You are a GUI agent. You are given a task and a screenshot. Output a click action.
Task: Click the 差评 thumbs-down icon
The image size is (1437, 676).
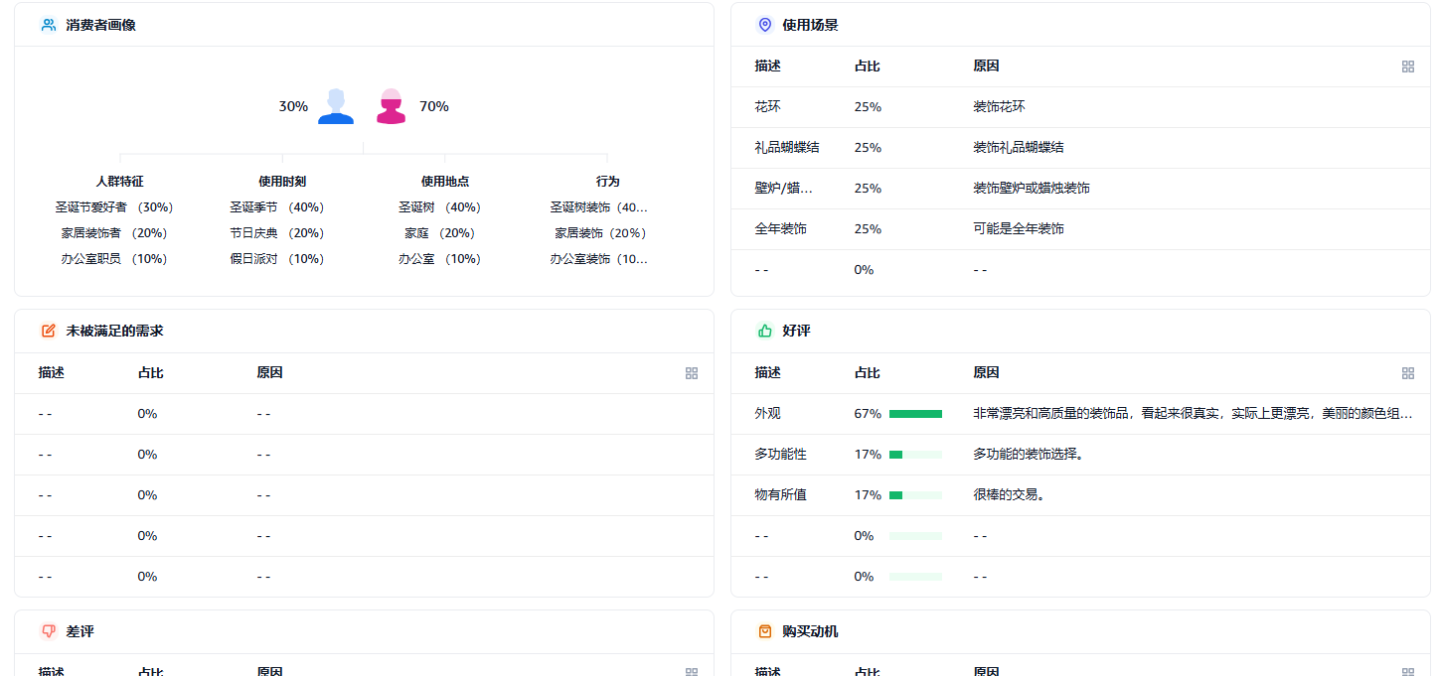tap(48, 631)
